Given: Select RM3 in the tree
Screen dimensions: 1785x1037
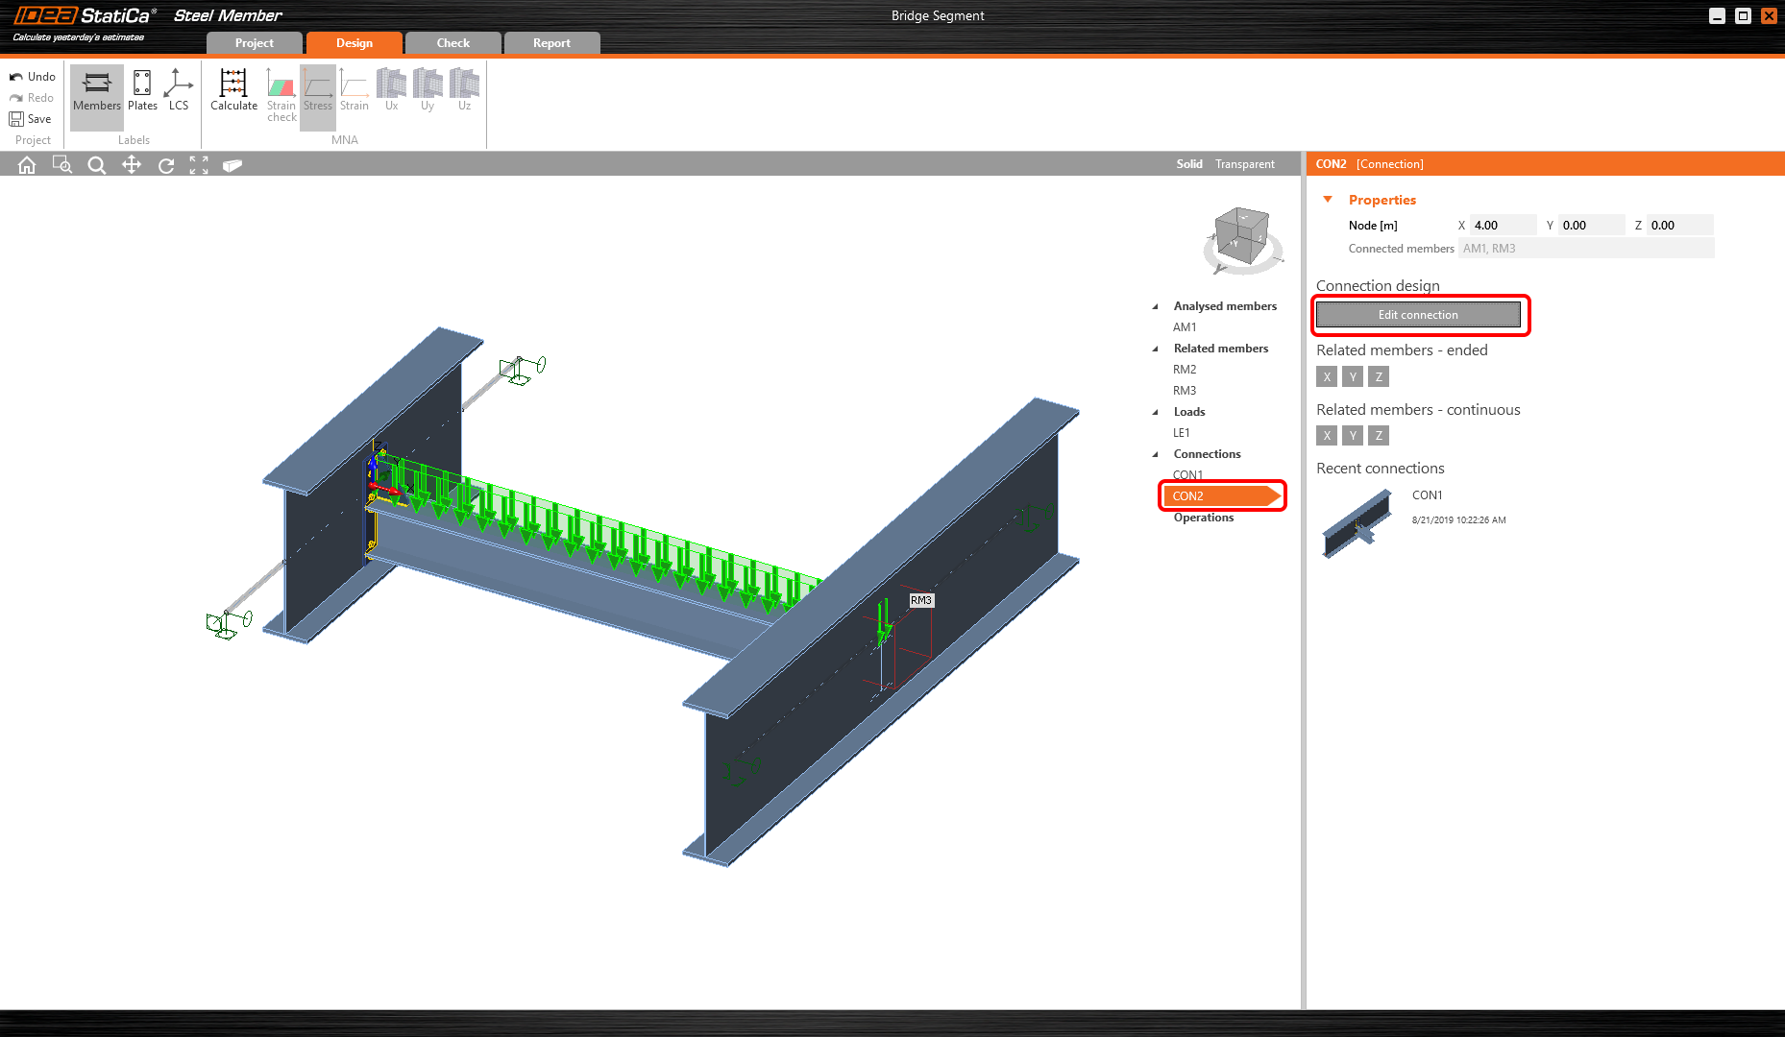Looking at the screenshot, I should [1185, 391].
